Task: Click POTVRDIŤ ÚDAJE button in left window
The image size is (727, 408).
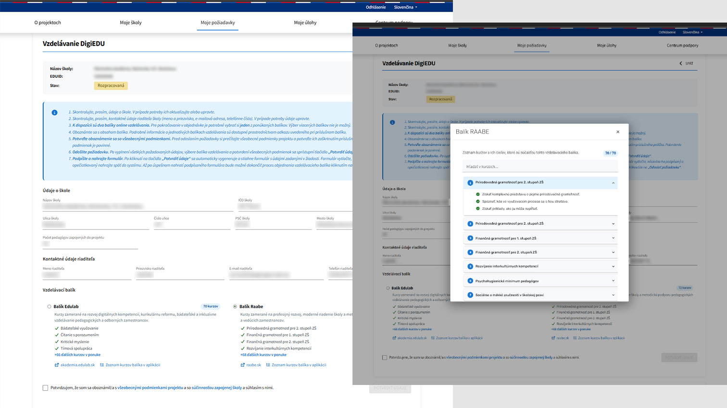Action: (390, 388)
